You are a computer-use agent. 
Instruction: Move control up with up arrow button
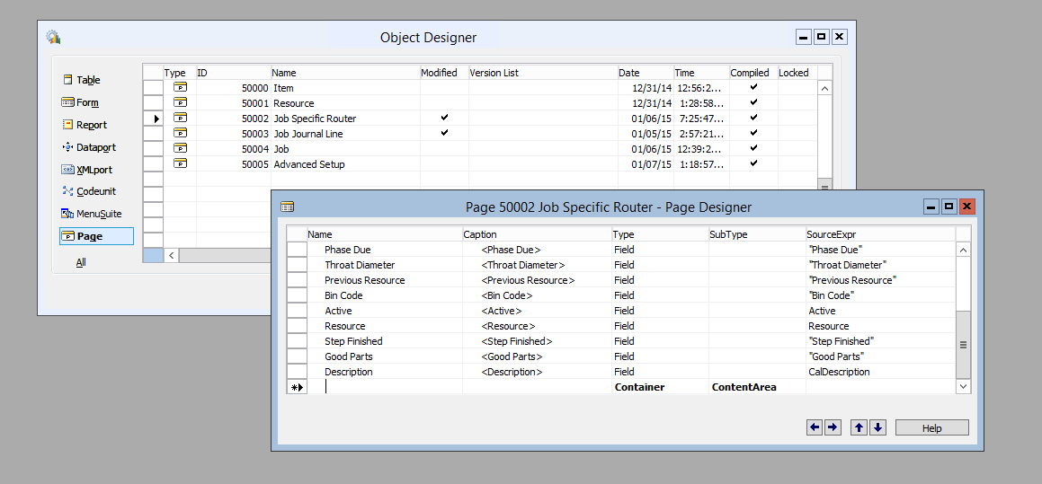(x=859, y=427)
